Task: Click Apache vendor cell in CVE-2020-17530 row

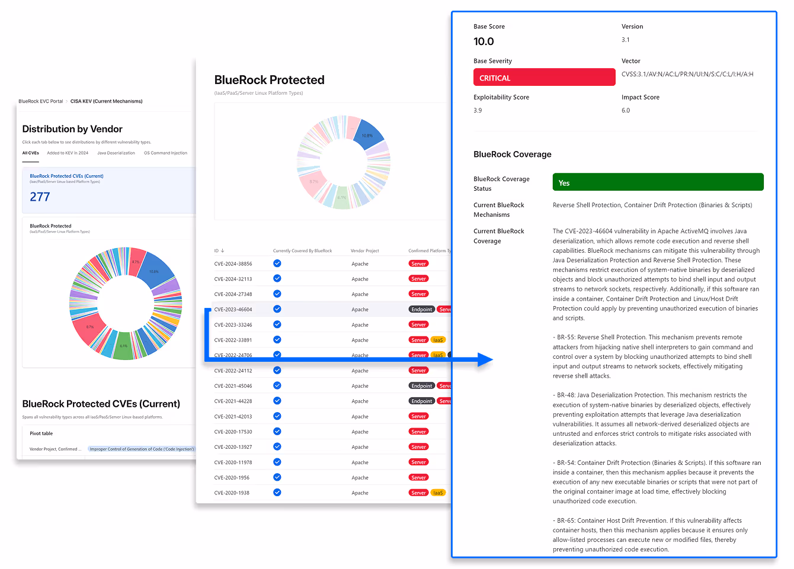Action: [360, 432]
